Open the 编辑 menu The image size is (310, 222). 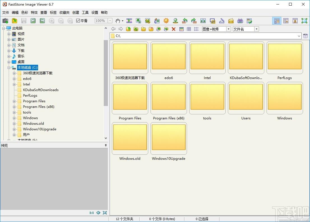point(15,12)
